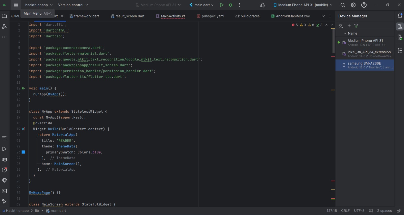Click the override gutter icon at line 19

[x=23, y=129]
